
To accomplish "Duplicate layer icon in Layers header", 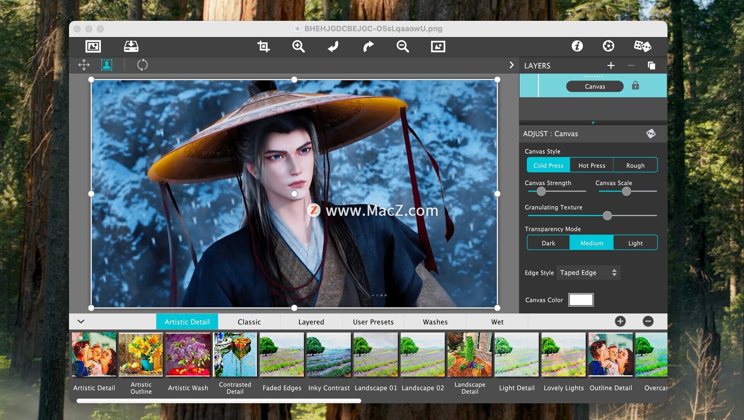I will click(x=651, y=65).
